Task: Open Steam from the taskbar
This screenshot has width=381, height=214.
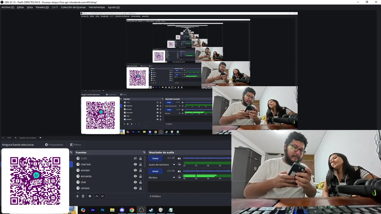Action: click(x=151, y=210)
